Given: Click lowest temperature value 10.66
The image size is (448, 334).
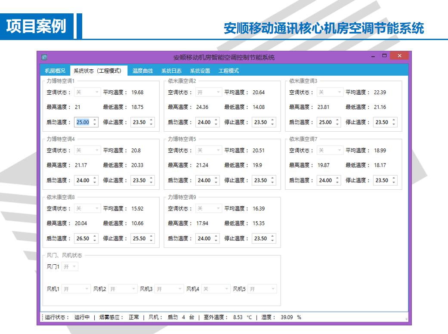Looking at the screenshot, I should coord(137,223).
